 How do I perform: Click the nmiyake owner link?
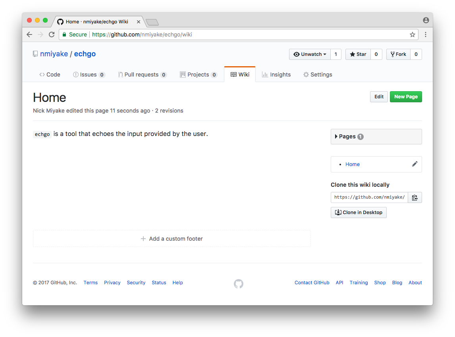[54, 54]
